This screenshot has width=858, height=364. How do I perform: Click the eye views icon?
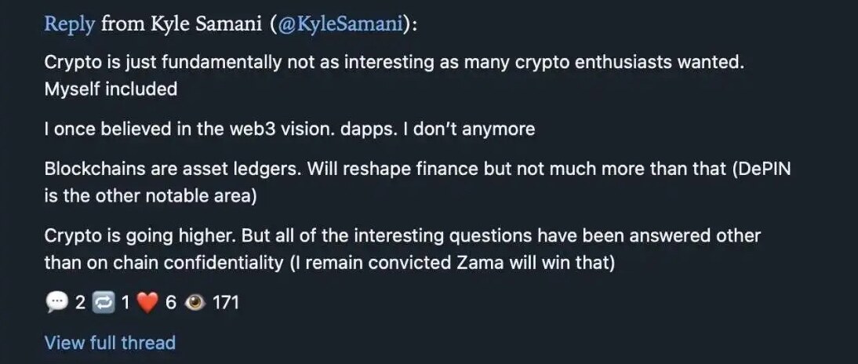195,302
